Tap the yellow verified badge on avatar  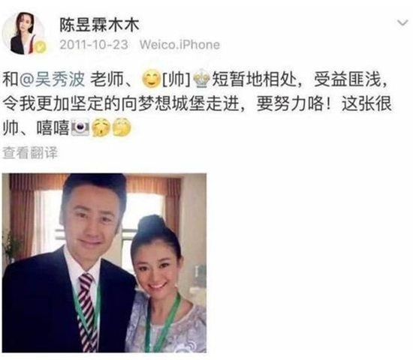41,47
